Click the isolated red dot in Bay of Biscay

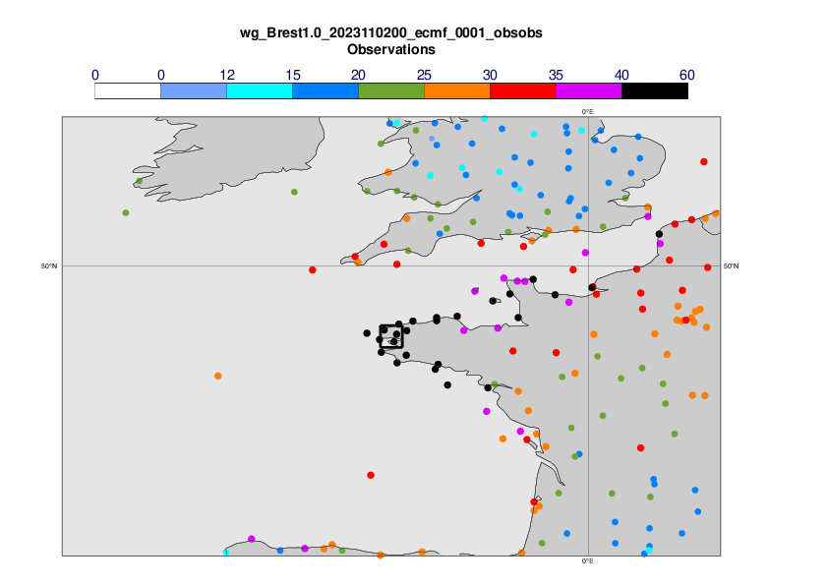tap(371, 475)
